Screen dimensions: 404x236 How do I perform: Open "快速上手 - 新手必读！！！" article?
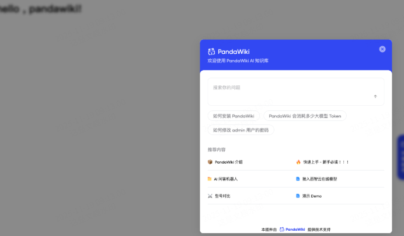click(x=326, y=162)
